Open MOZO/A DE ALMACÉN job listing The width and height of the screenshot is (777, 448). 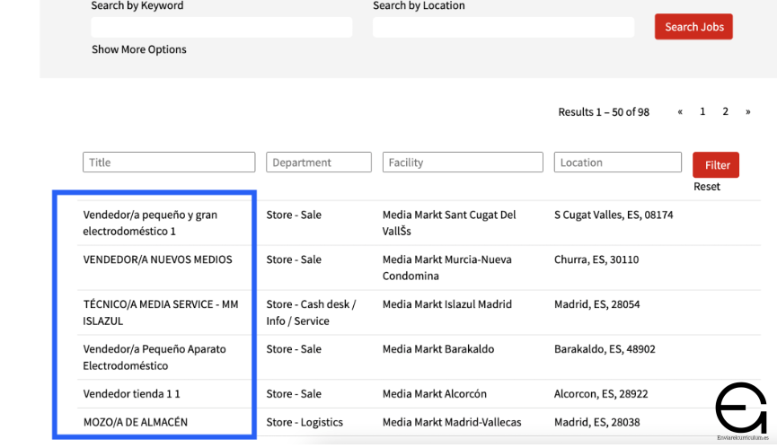click(135, 421)
